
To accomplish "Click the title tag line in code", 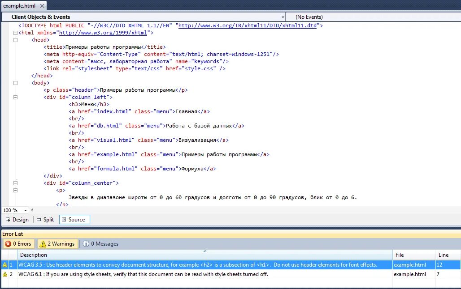I will pyautogui.click(x=104, y=47).
